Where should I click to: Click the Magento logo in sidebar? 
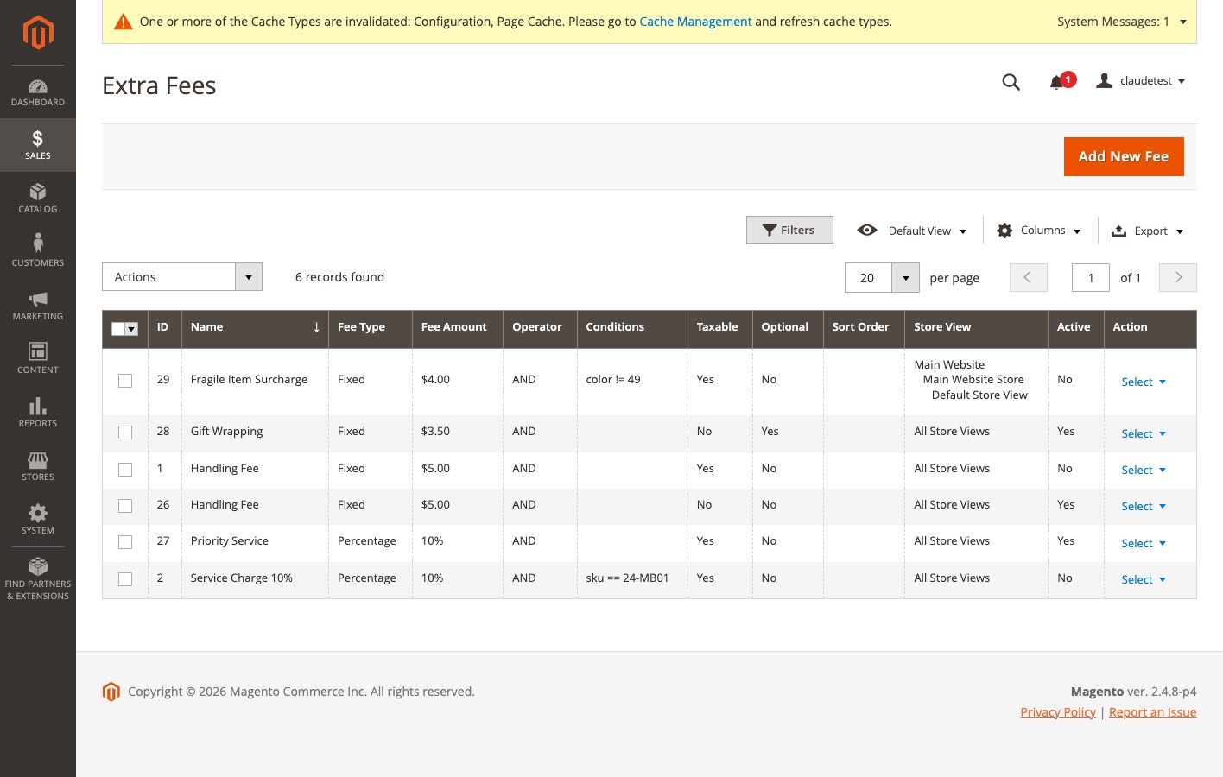click(38, 33)
